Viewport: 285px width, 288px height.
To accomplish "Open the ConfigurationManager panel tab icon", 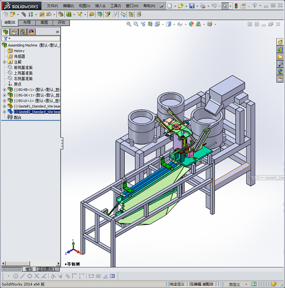I will [23, 32].
